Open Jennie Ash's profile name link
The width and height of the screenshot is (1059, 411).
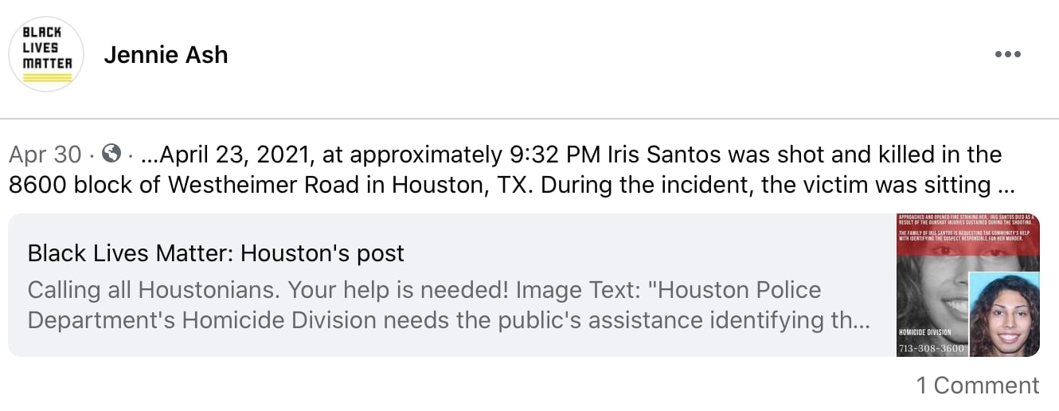166,55
